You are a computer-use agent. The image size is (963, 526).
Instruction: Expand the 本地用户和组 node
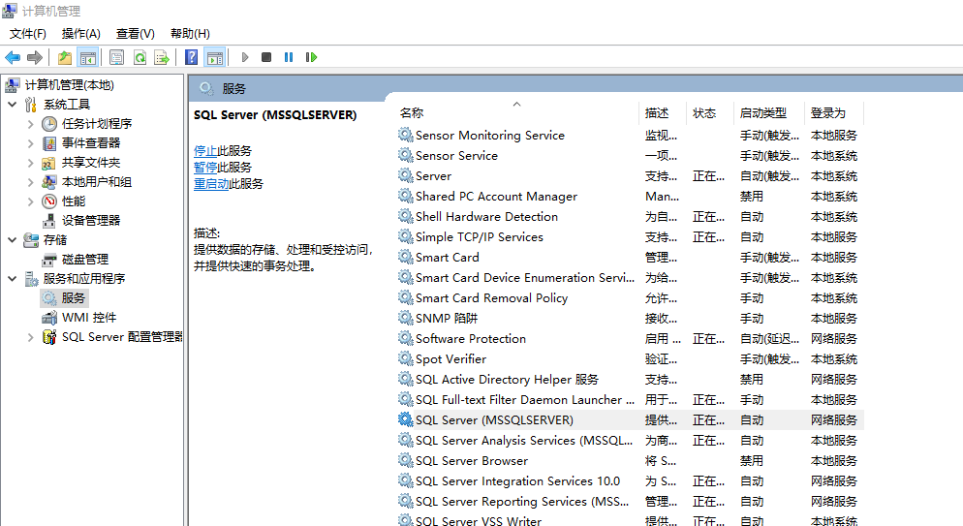[31, 182]
